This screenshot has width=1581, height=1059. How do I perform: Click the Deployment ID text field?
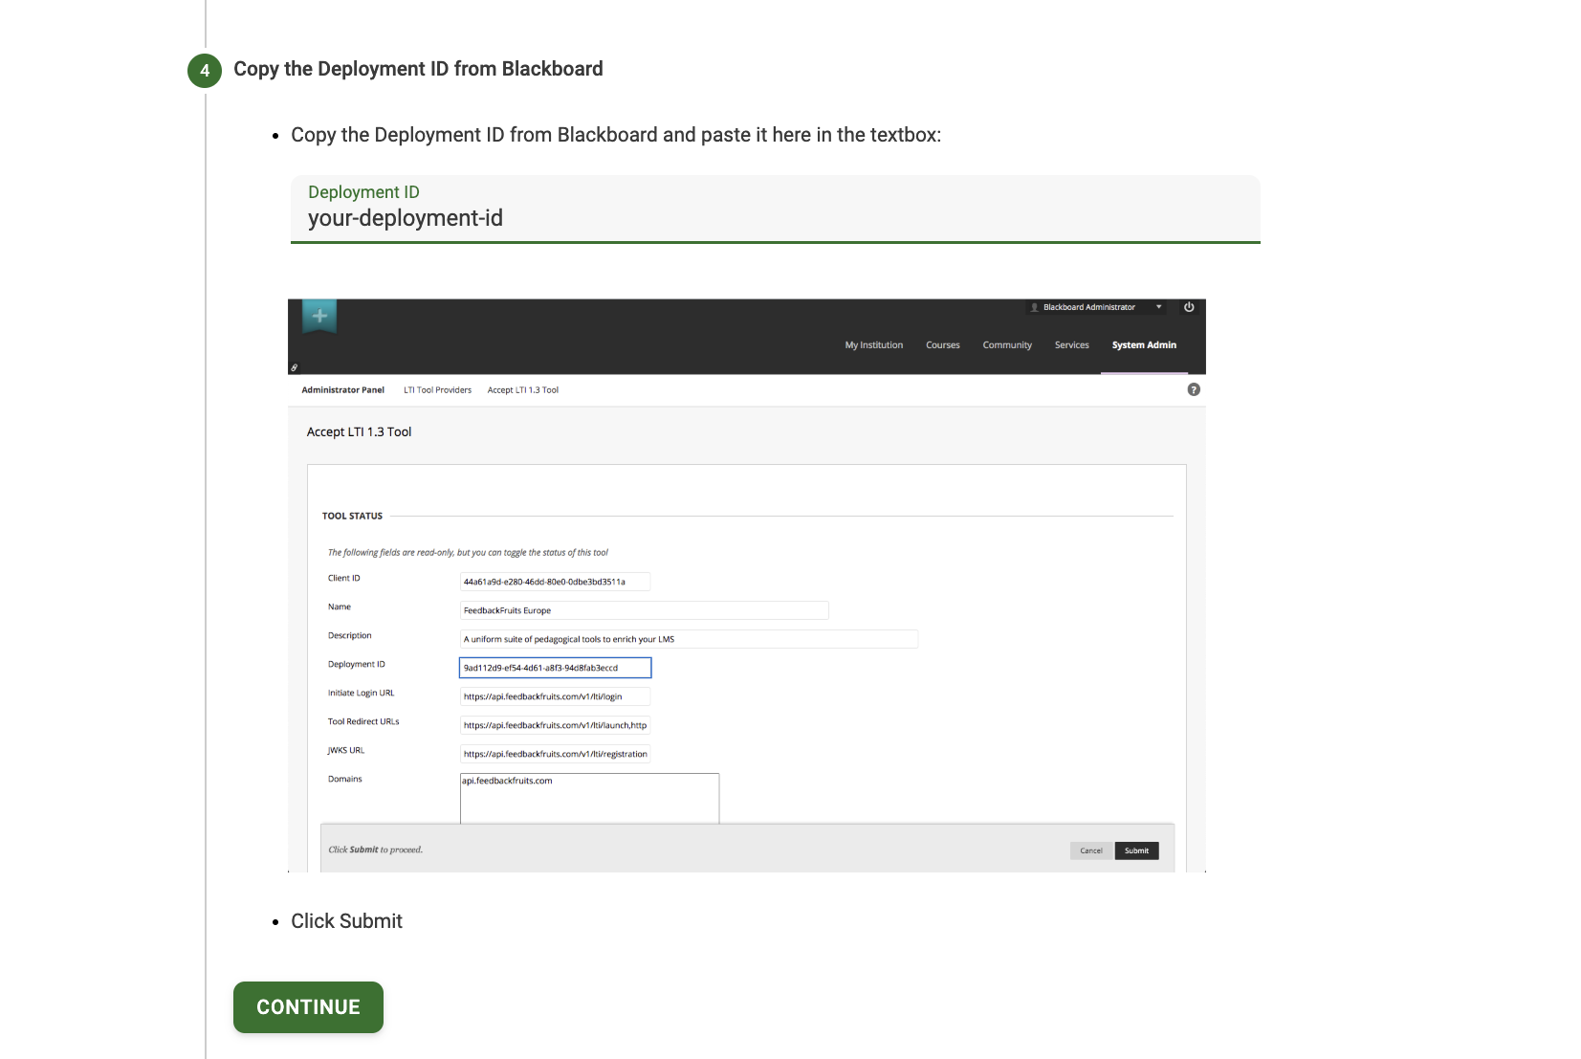[775, 210]
